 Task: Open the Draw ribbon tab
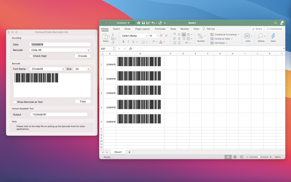click(128, 29)
